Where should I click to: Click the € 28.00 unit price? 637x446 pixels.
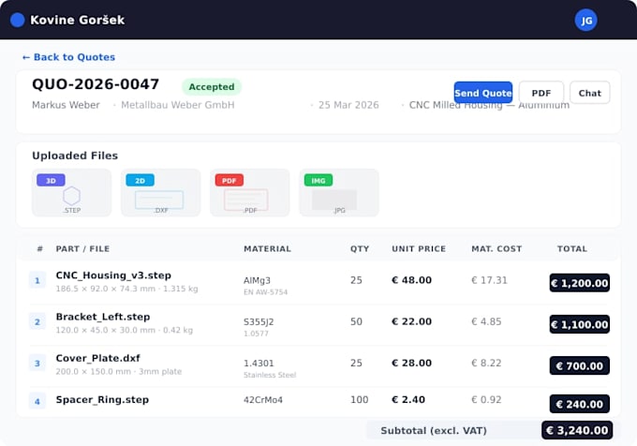[x=411, y=363]
